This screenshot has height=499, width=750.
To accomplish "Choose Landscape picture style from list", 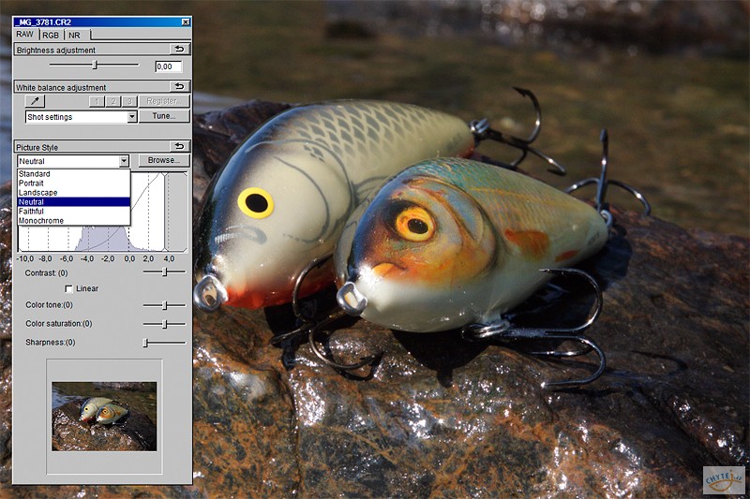I will (74, 193).
